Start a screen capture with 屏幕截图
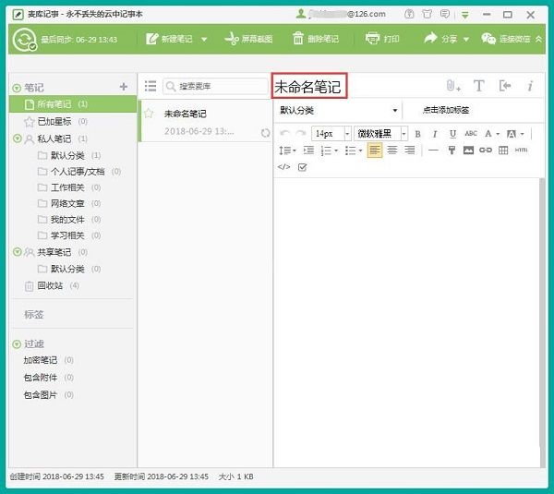This screenshot has height=494, width=554. tap(248, 39)
